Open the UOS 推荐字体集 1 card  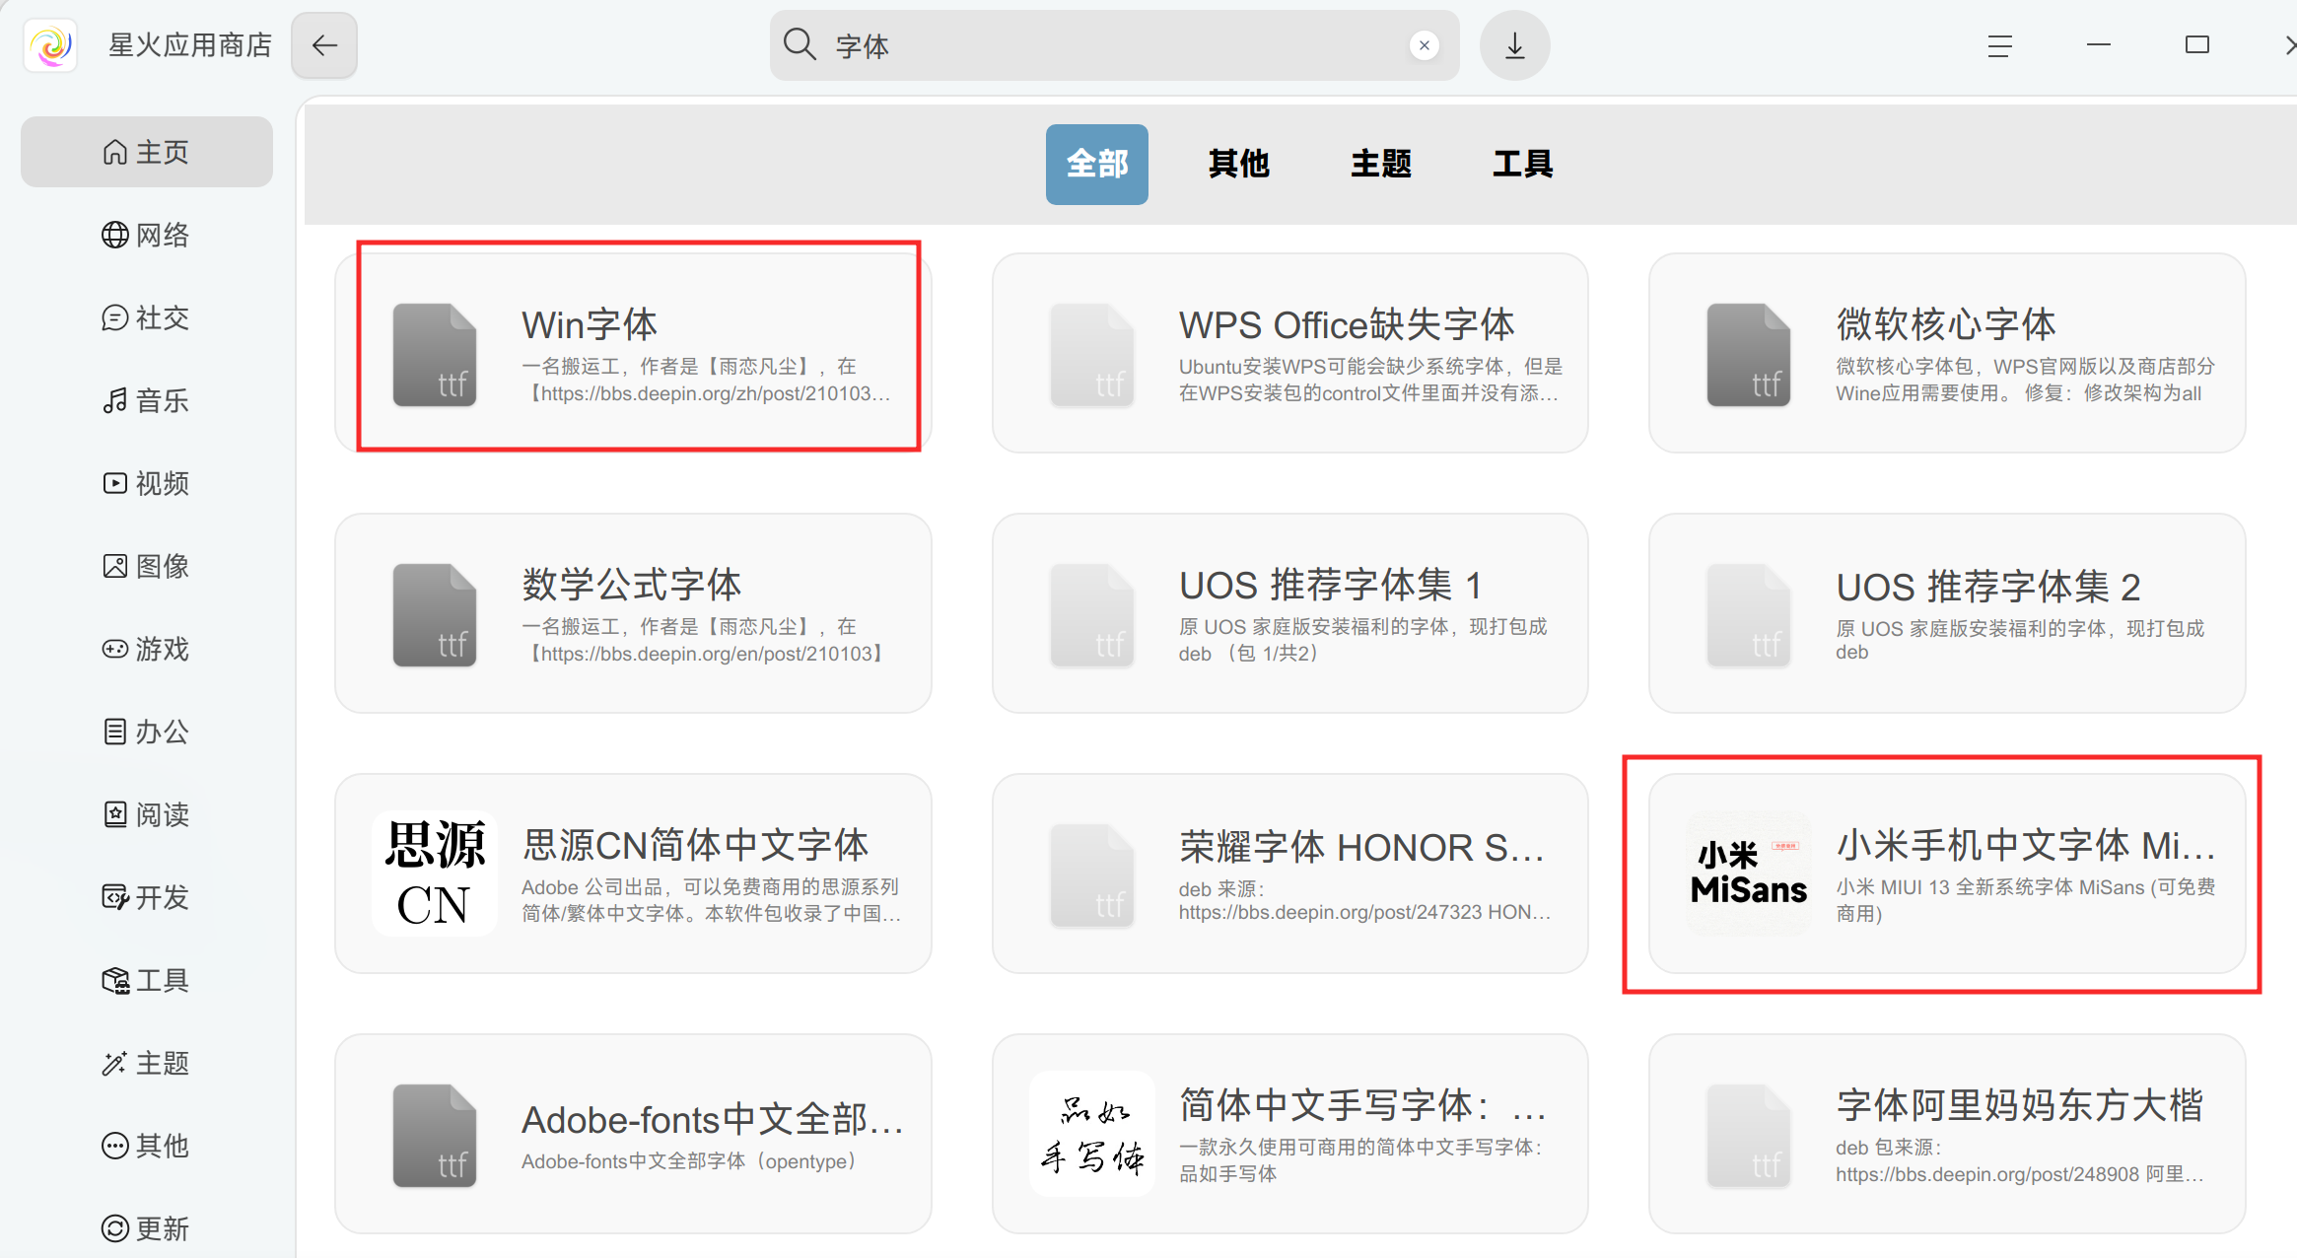coord(1290,613)
